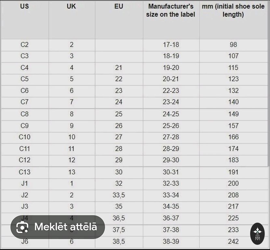Click the 27-28 manufacturer size cell

pos(171,137)
